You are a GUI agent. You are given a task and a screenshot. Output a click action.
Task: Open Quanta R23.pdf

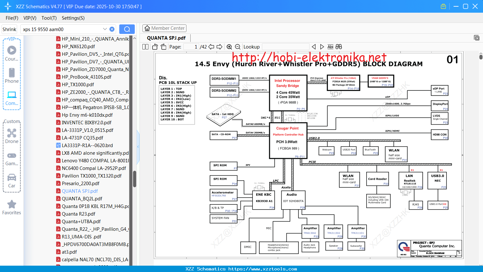click(78, 214)
